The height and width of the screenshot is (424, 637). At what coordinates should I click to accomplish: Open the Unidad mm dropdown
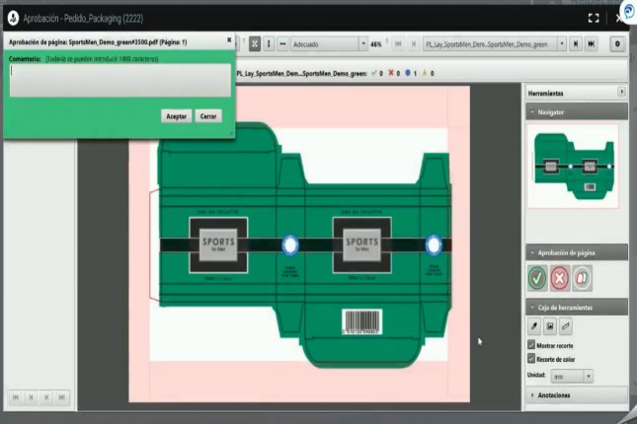point(588,376)
